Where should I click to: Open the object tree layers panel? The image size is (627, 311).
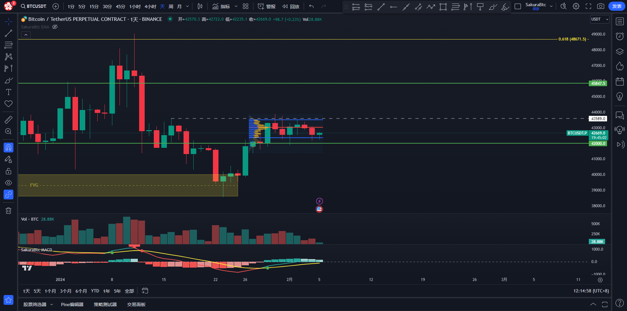point(619,52)
